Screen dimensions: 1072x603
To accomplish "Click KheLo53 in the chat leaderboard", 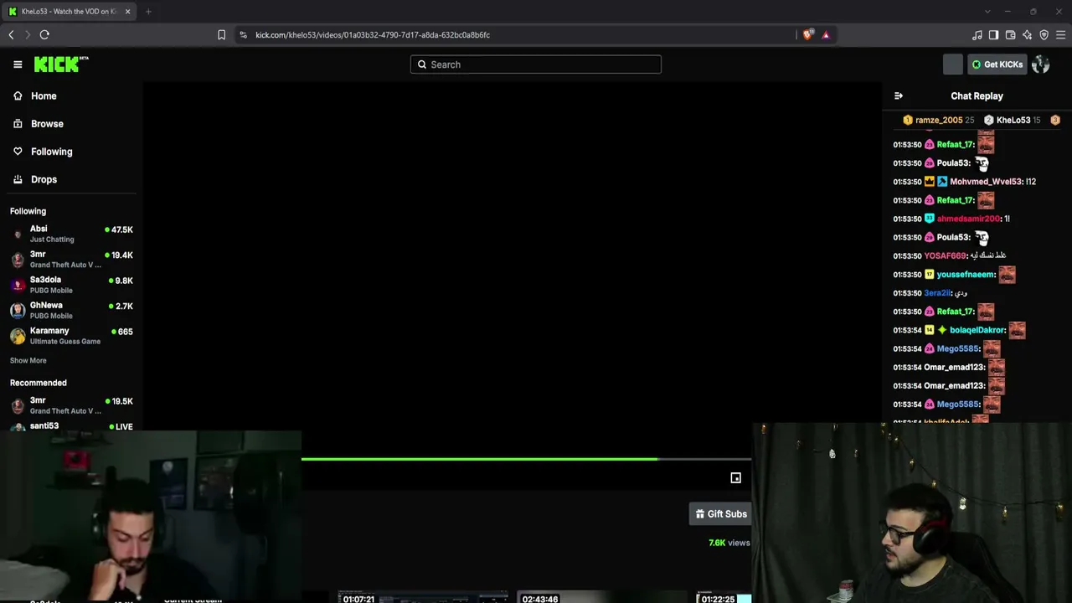I will pyautogui.click(x=1013, y=120).
